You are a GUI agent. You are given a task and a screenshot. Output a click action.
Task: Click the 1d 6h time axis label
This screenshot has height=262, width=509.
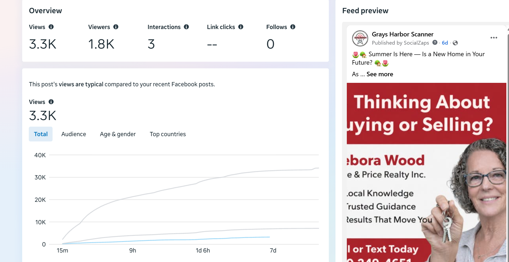203,250
